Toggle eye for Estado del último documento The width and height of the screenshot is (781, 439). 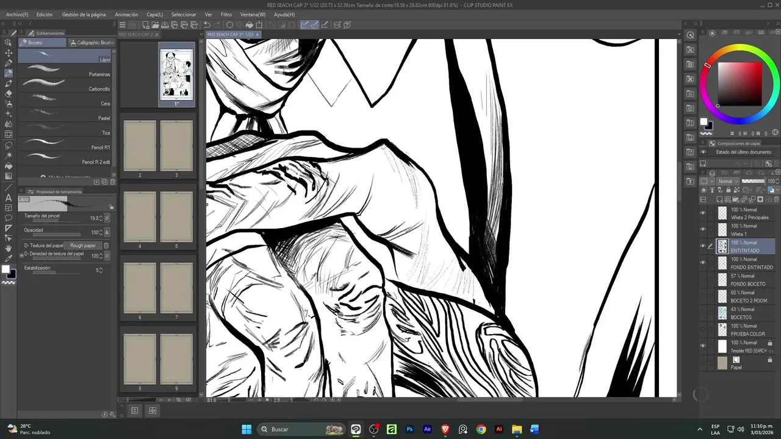coord(703,152)
